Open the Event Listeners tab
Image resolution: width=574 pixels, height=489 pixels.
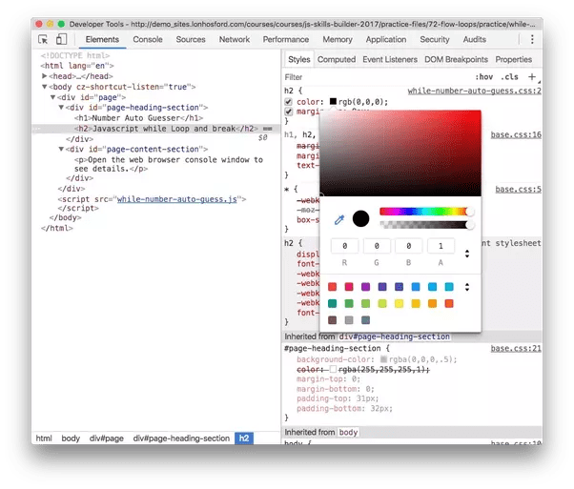tap(390, 59)
